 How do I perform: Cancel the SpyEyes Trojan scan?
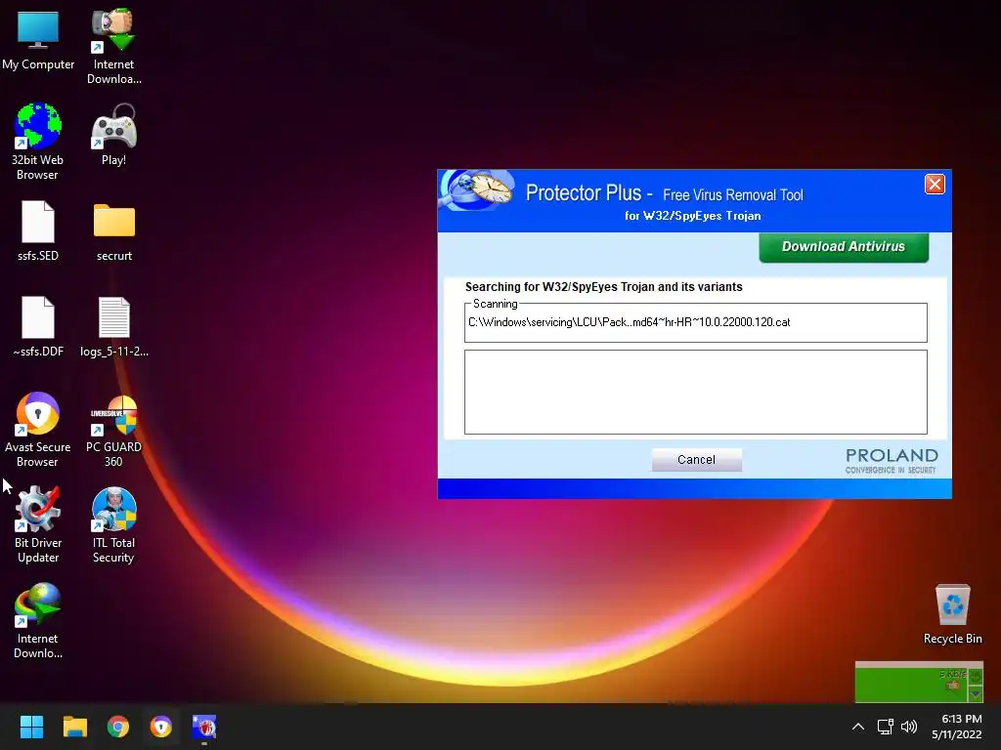click(x=696, y=460)
